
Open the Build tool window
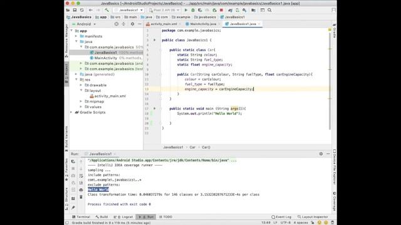tap(102, 217)
